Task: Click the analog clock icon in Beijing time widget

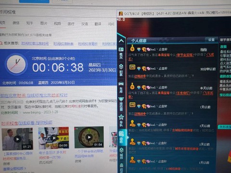Action: 16,64
